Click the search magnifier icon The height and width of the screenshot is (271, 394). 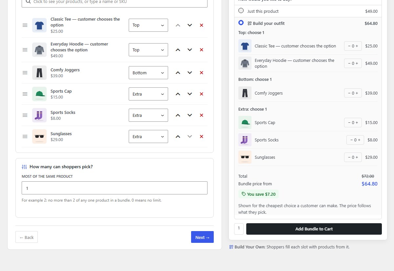point(28,2)
